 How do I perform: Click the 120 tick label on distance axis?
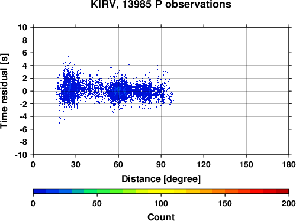click(x=204, y=164)
